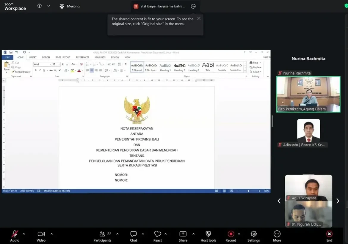Open the Arial font name dropdown

[50, 64]
